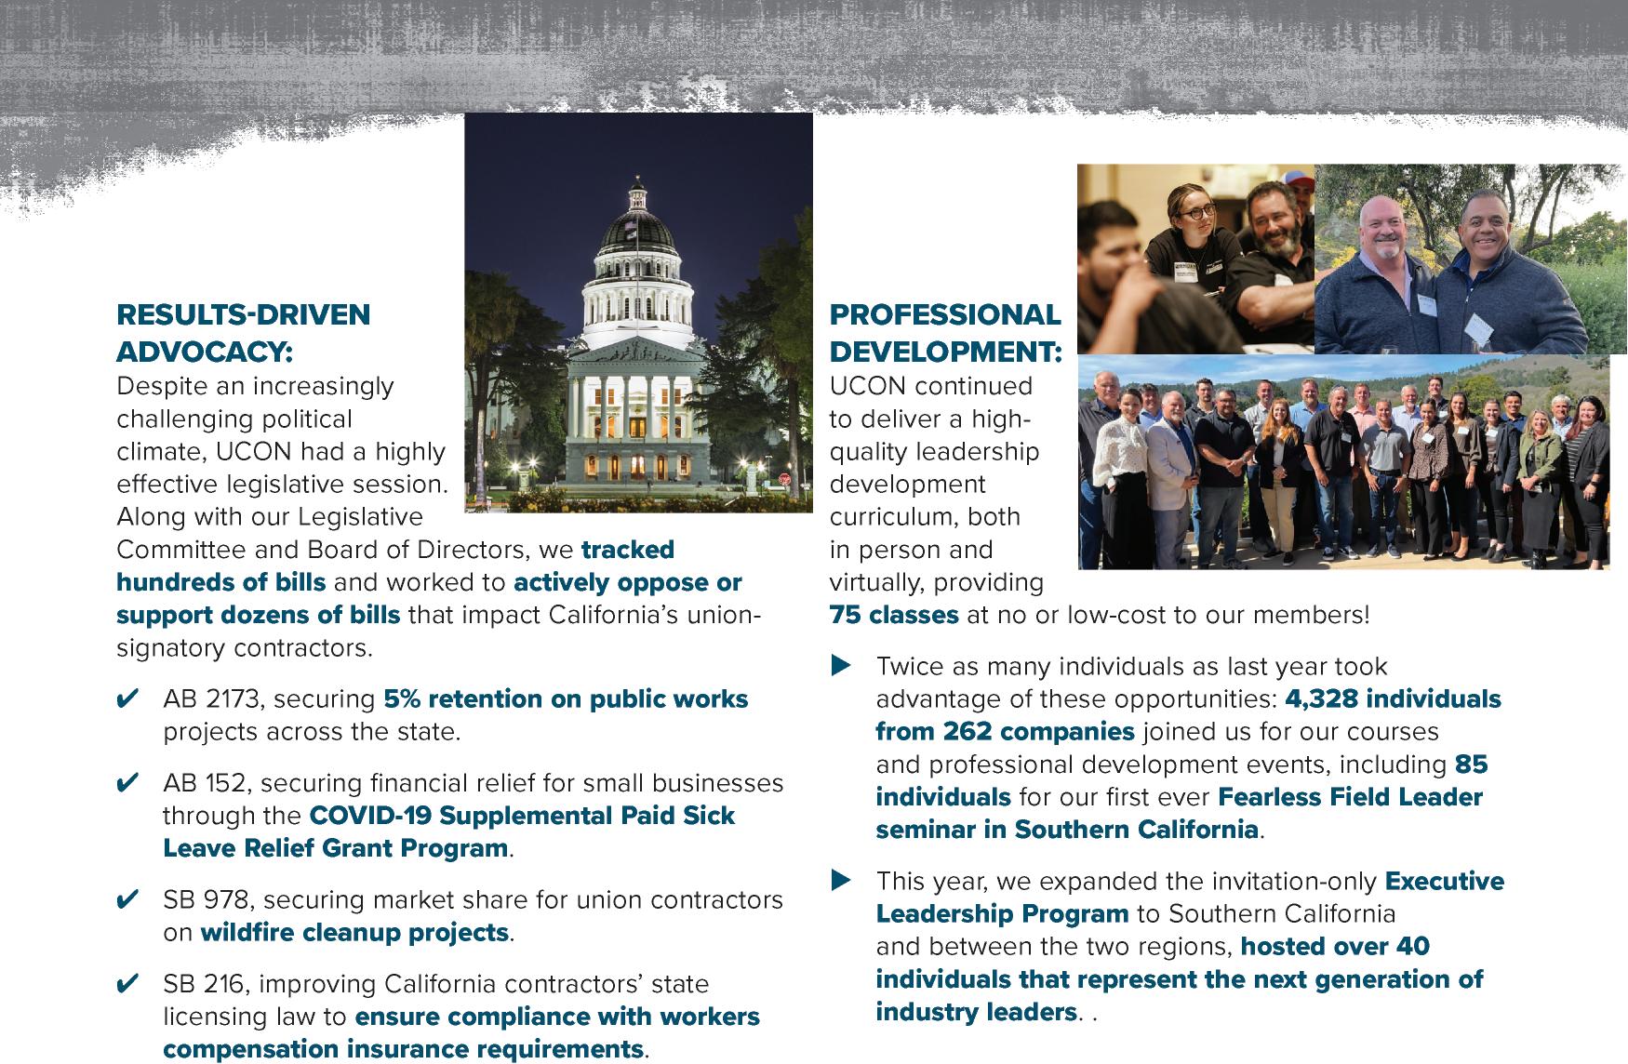
Task: Click the checkmark beside SB 216
Action: pos(127,983)
